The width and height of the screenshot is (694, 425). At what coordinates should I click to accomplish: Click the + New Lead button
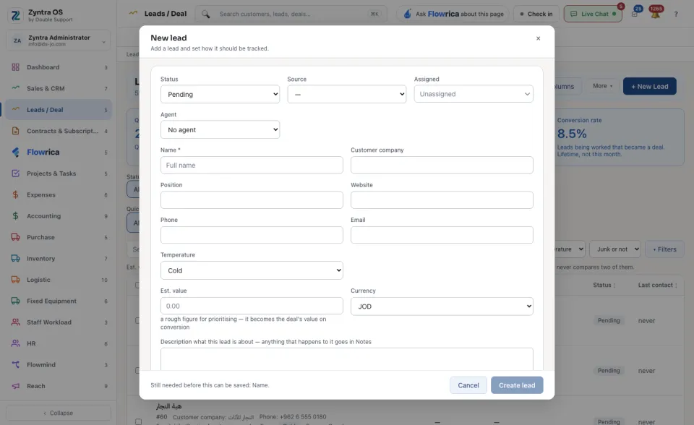point(649,86)
